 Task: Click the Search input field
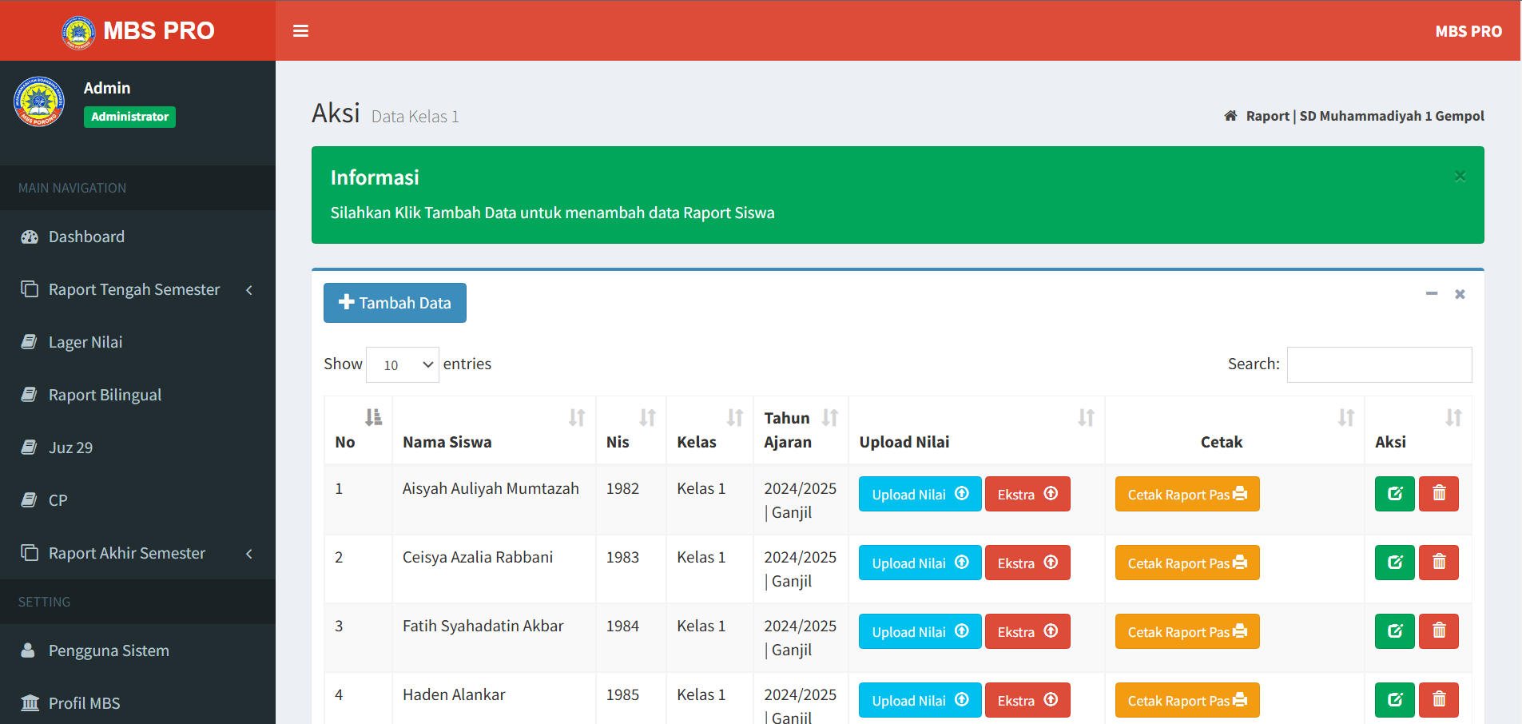[1379, 364]
